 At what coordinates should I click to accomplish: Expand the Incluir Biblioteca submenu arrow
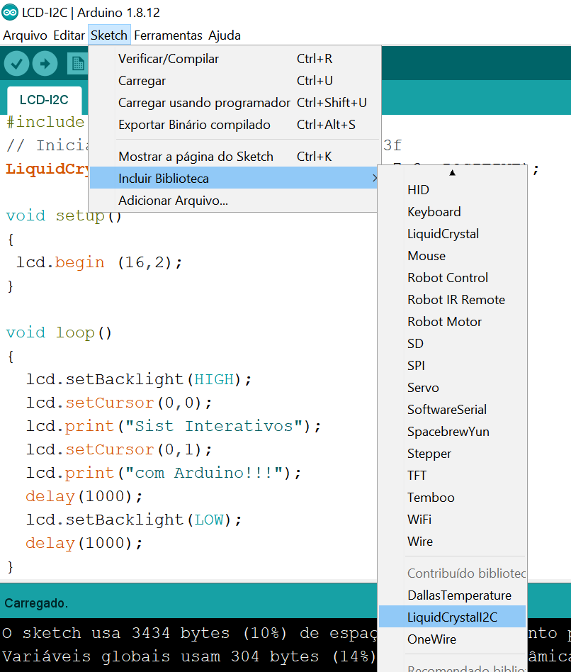(x=375, y=179)
